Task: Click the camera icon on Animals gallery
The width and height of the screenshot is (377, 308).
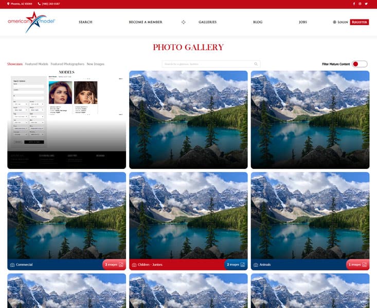Action: (x=256, y=265)
